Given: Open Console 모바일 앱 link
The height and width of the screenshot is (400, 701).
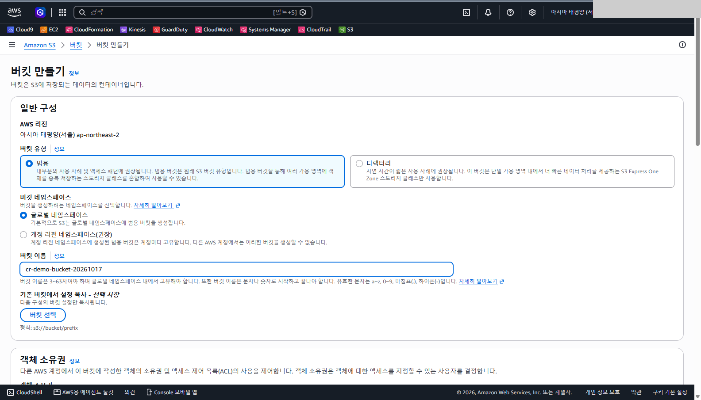Looking at the screenshot, I should pyautogui.click(x=172, y=392).
